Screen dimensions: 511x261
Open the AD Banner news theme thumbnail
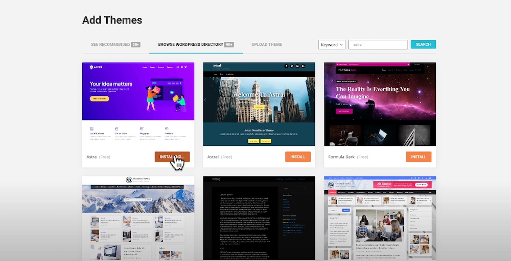point(380,218)
